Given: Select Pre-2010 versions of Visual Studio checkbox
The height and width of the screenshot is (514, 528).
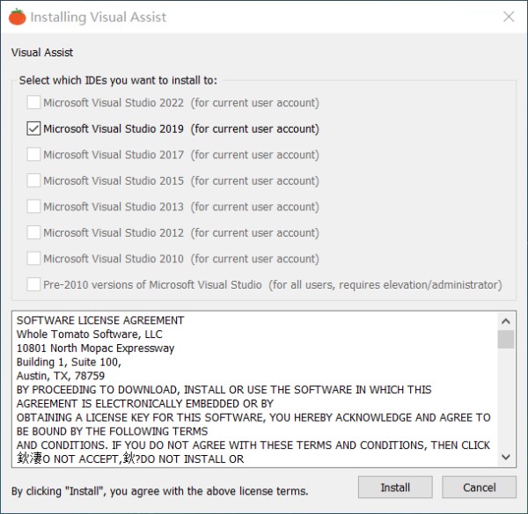Looking at the screenshot, I should [33, 284].
